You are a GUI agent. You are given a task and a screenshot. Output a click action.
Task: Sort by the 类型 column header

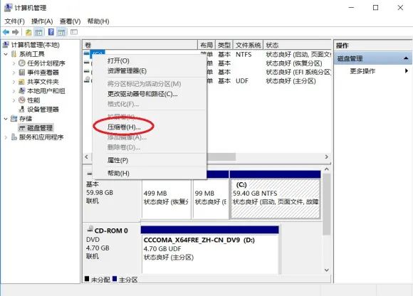coord(224,45)
